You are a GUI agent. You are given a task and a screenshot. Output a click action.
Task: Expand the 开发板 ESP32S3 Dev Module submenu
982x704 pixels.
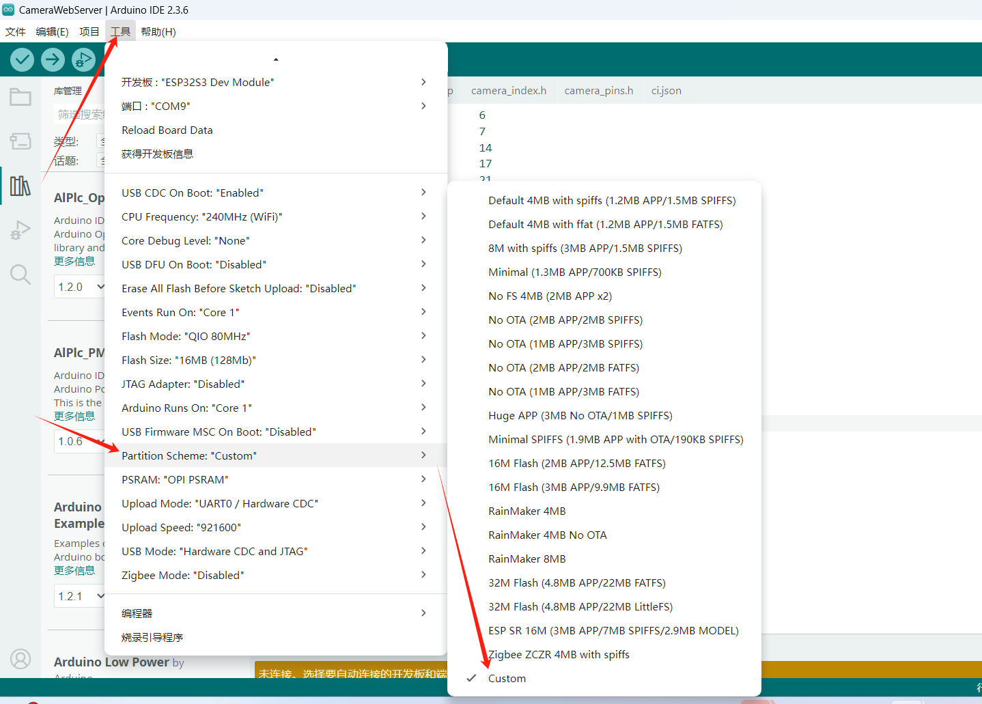coord(276,82)
